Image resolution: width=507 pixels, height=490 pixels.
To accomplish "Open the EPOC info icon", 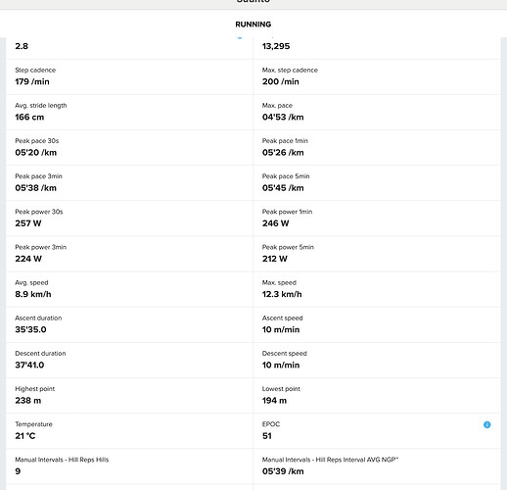I will pyautogui.click(x=486, y=424).
